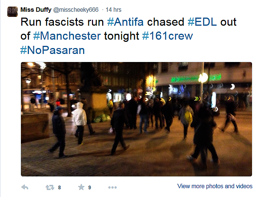Click the person in white hoodie in photo

[80, 123]
